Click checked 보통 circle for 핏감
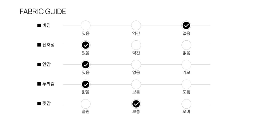The height and width of the screenshot is (121, 253). click(136, 104)
